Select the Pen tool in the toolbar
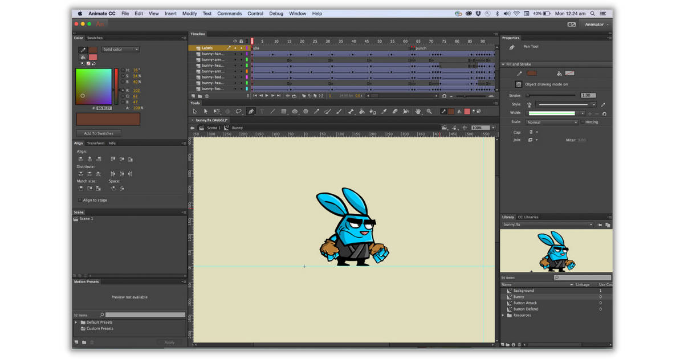This screenshot has width=684, height=359. pos(250,111)
